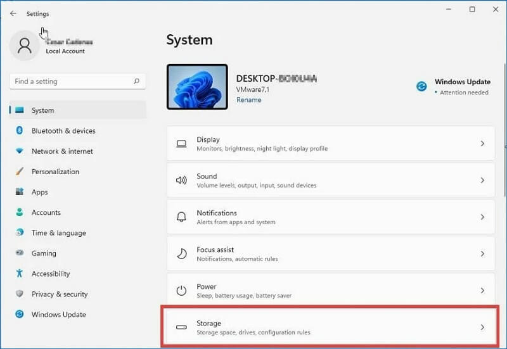Click the Sound speaker icon
This screenshot has width=507, height=349.
click(x=181, y=181)
